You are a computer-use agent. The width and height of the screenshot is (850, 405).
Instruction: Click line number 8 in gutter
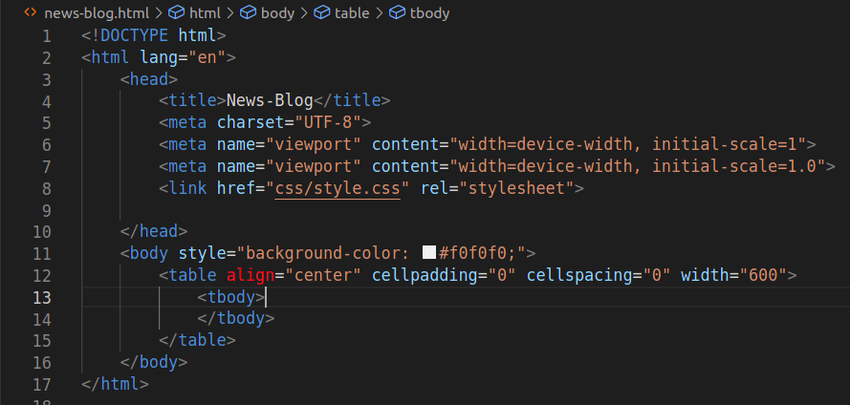pyautogui.click(x=46, y=189)
